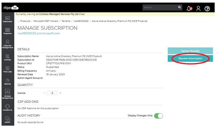Open the user profile icon

[x=198, y=8]
